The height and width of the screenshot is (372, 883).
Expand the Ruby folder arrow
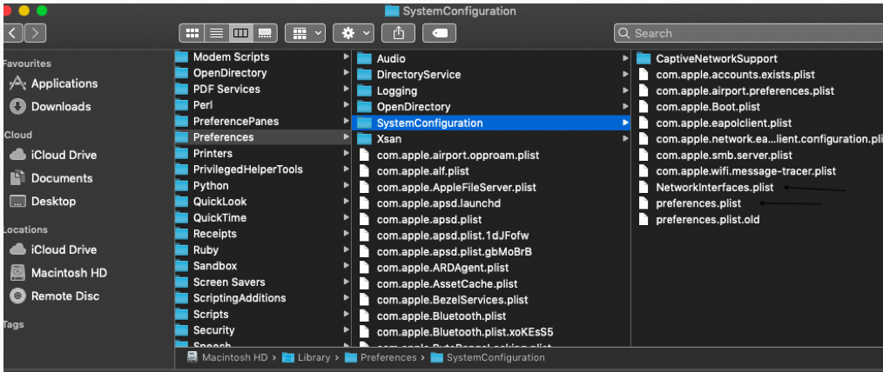[x=346, y=250]
